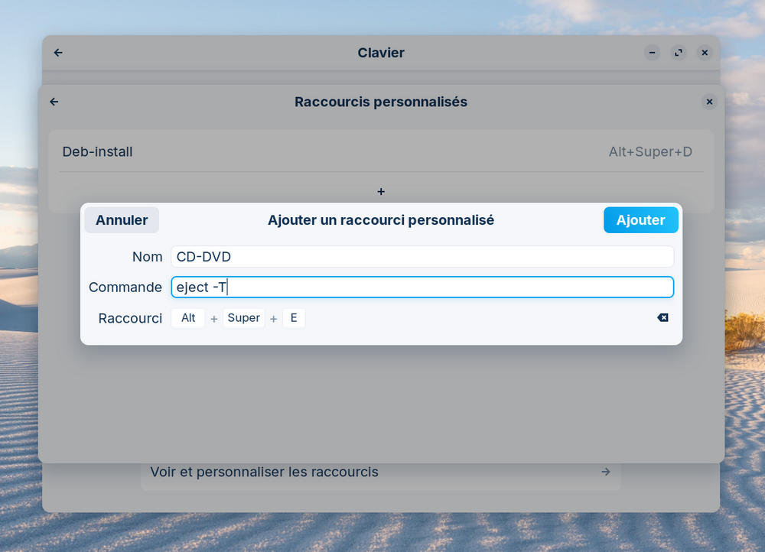Select the Deb-install shortcut row
Viewport: 765px width, 552px height.
coord(229,152)
